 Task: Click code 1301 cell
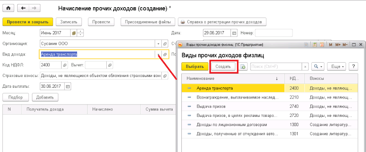(x=294, y=134)
